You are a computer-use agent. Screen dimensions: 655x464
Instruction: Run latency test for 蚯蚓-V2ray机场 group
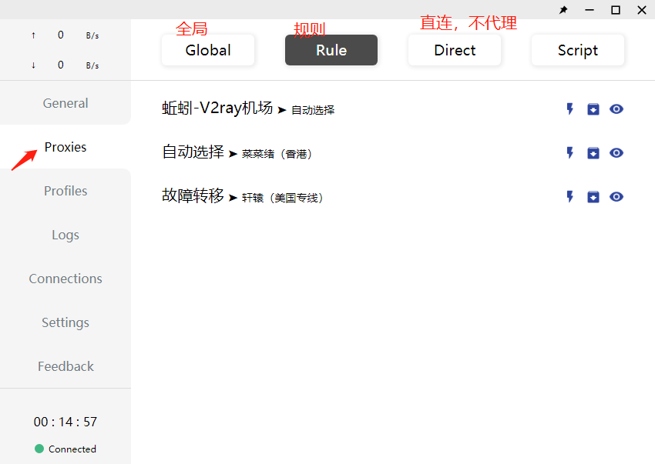pyautogui.click(x=569, y=109)
